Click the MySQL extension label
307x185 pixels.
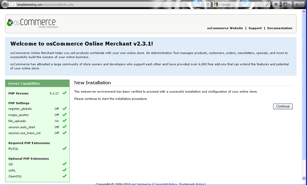point(13,149)
